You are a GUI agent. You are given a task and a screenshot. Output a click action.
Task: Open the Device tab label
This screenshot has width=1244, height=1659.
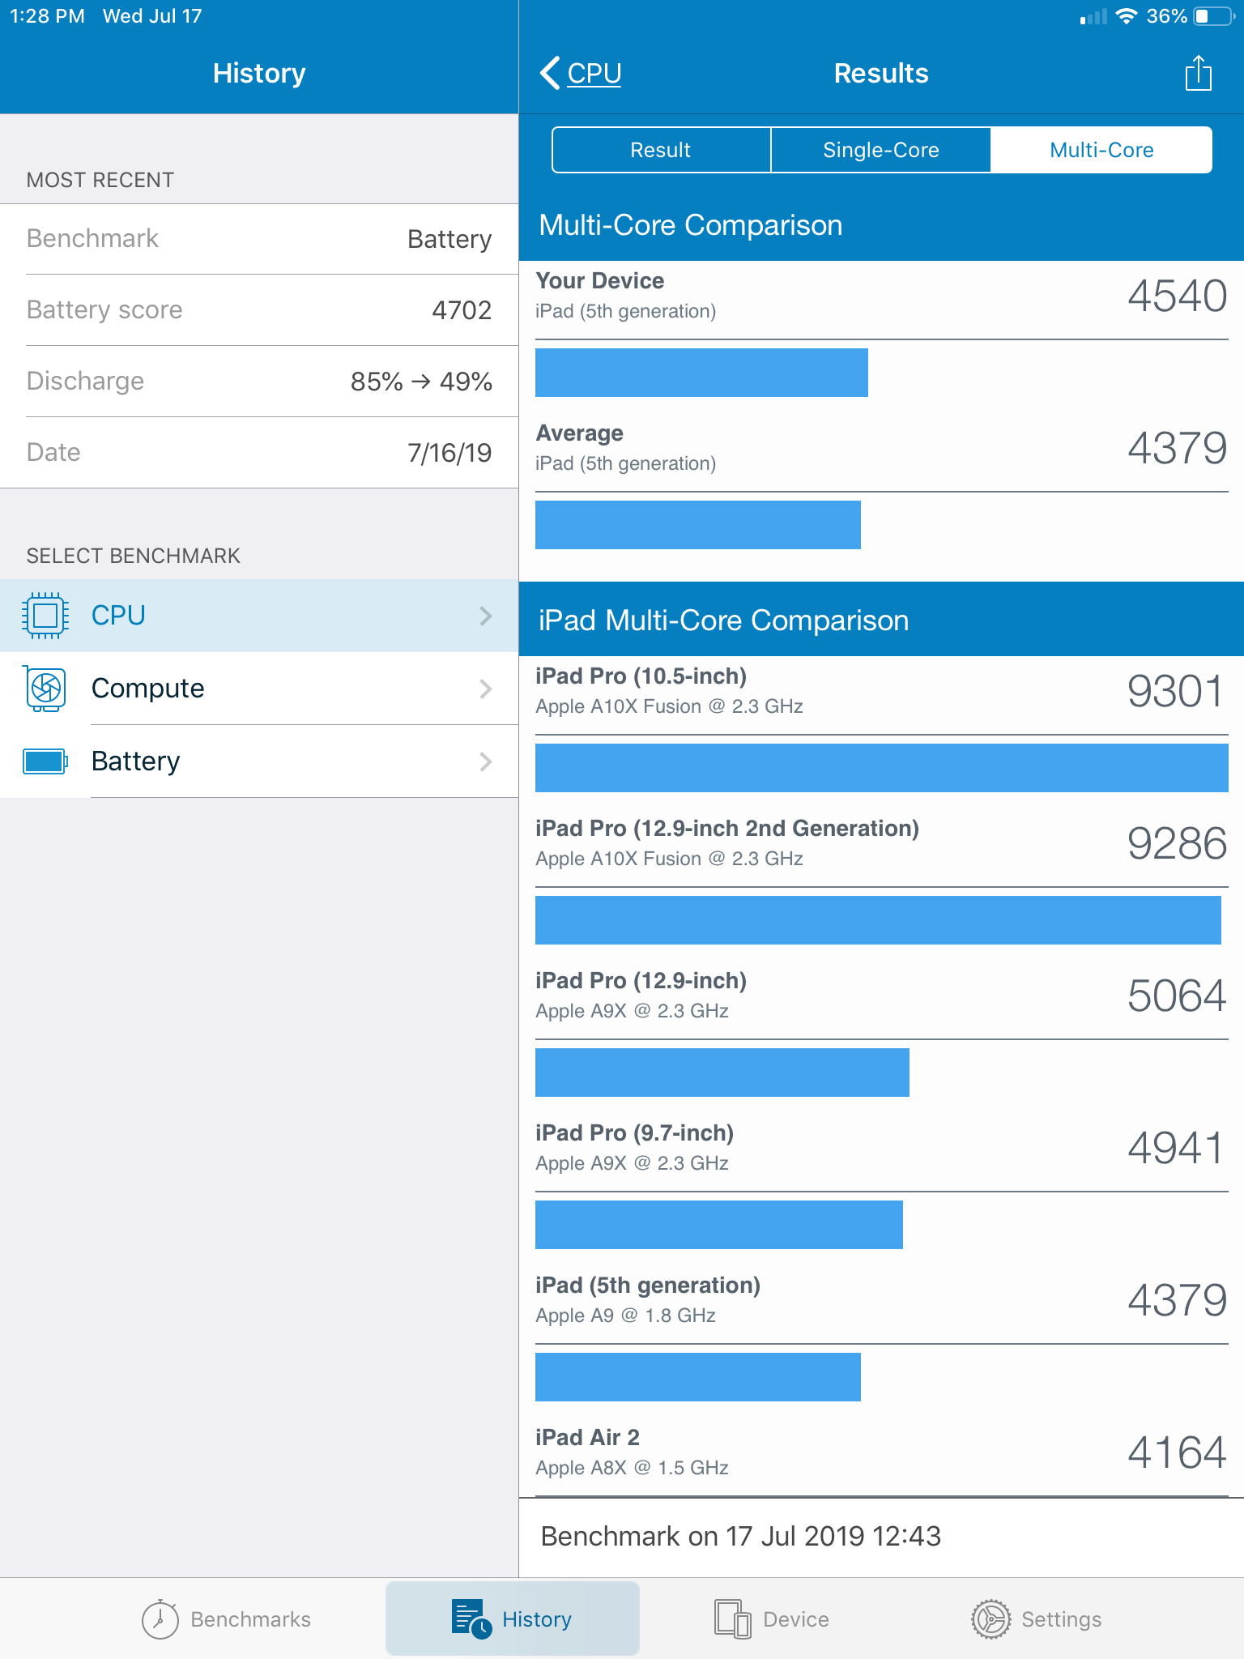796,1618
